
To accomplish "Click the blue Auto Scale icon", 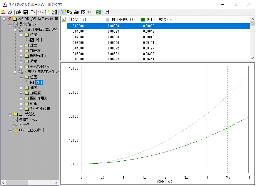I will tap(83, 12).
